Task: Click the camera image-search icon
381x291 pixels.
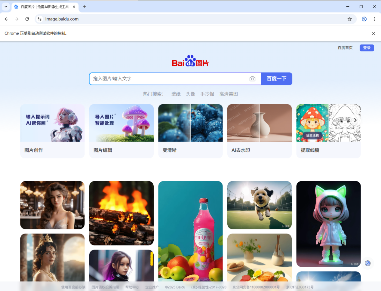Action: (252, 79)
